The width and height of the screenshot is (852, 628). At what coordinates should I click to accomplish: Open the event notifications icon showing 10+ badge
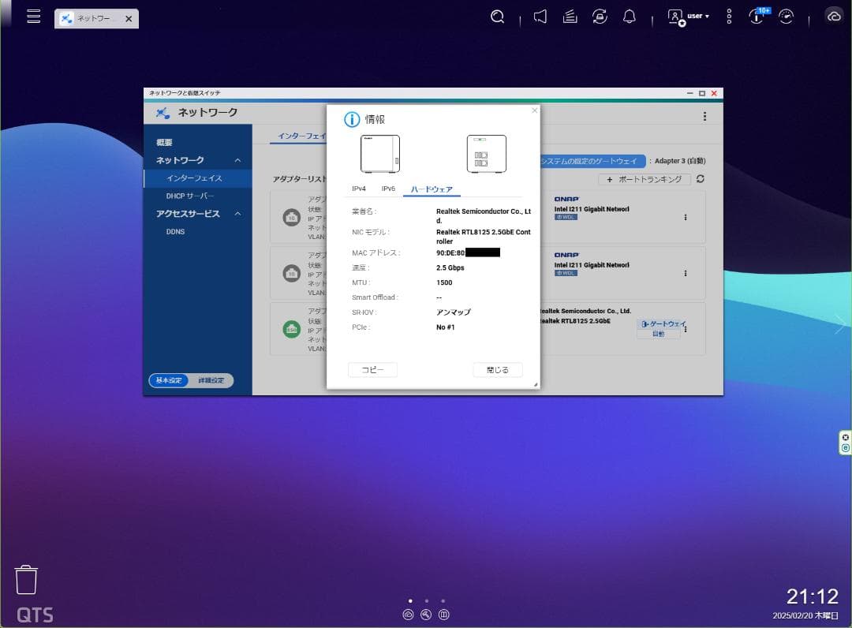tap(757, 16)
